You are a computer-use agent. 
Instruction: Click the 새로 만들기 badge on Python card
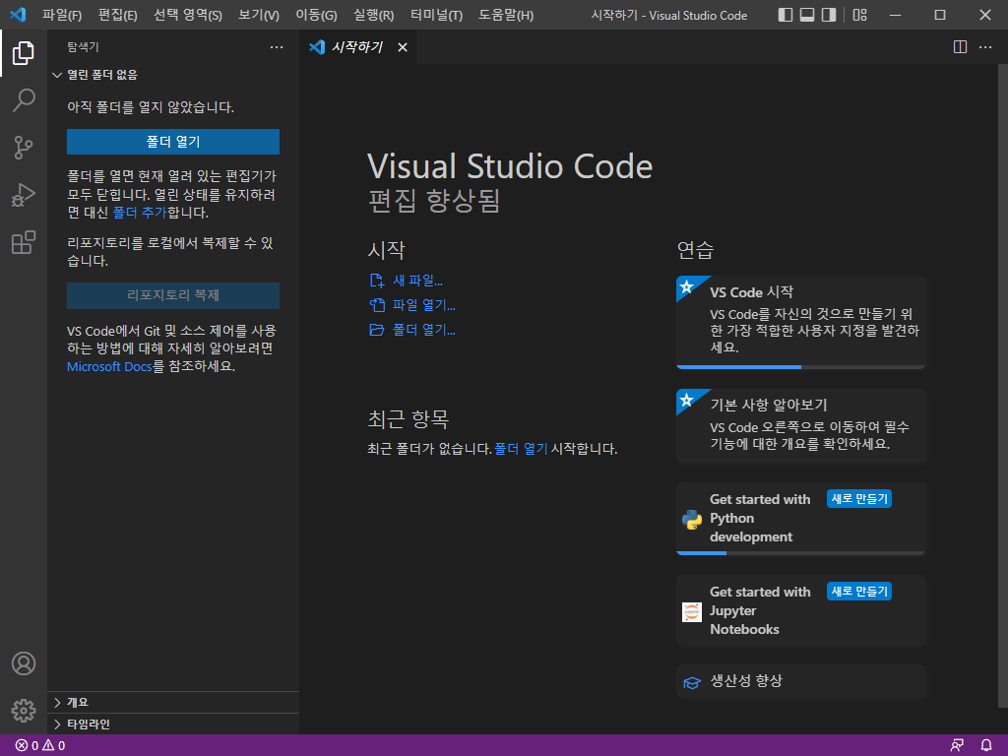(858, 499)
